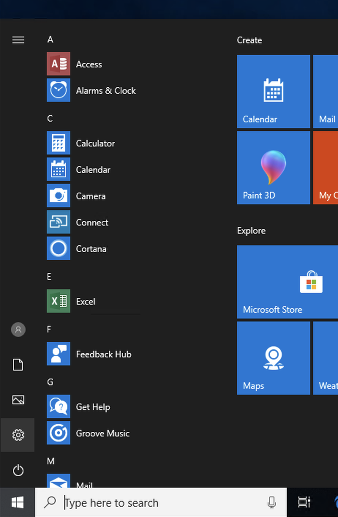
Task: Open the user account icon
Action: (x=18, y=330)
